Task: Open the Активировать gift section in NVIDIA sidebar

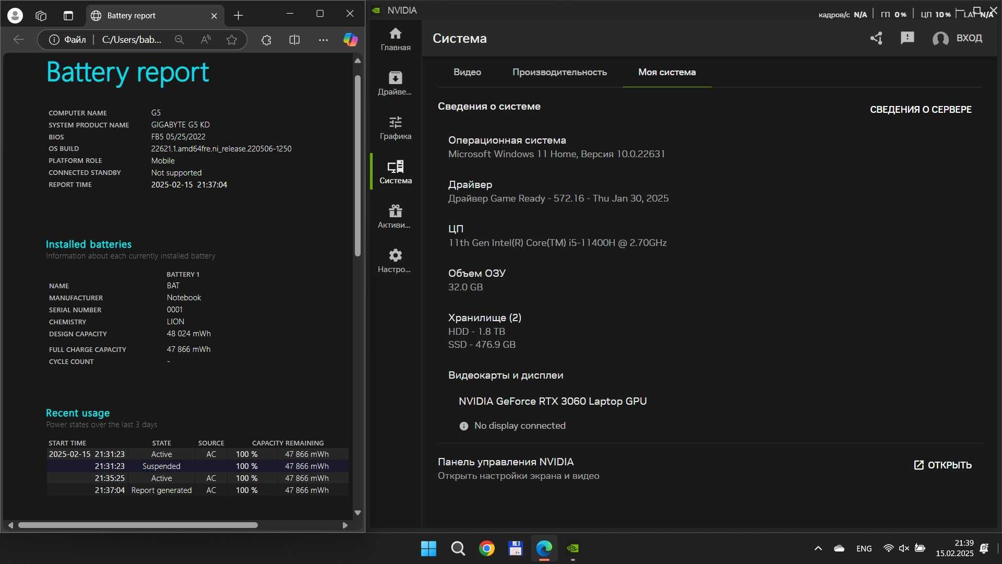Action: (395, 217)
